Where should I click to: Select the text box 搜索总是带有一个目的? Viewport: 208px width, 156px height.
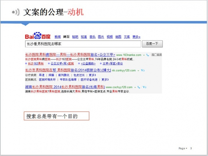coord(56,116)
